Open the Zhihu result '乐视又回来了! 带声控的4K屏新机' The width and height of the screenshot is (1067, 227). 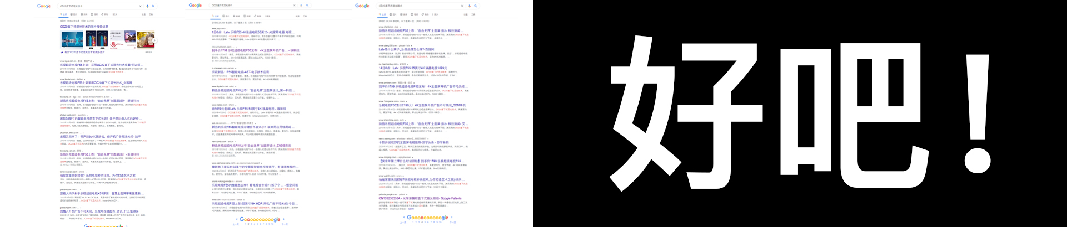coord(101,137)
